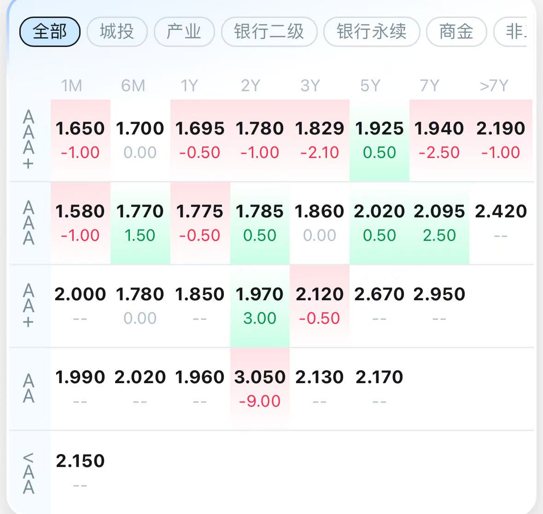Tap the <AA 1M cell 2.150
This screenshot has width=543, height=514.
[x=80, y=472]
